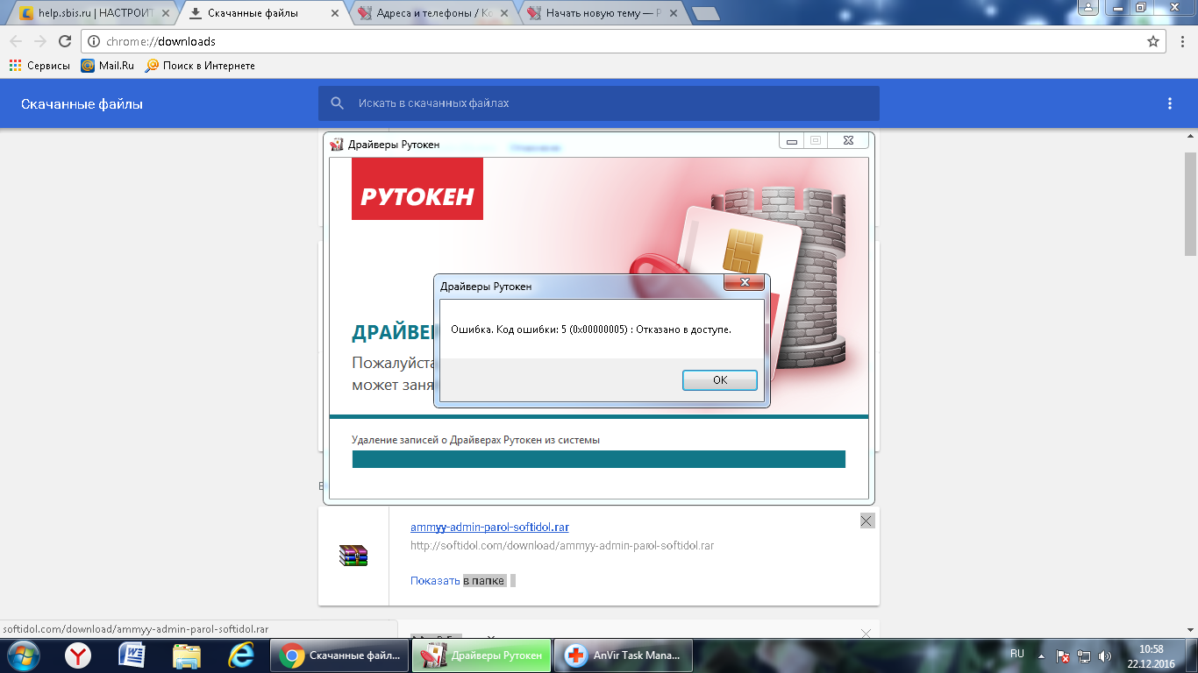Image resolution: width=1198 pixels, height=673 pixels.
Task: Click the search field for downloaded files
Action: (x=614, y=103)
